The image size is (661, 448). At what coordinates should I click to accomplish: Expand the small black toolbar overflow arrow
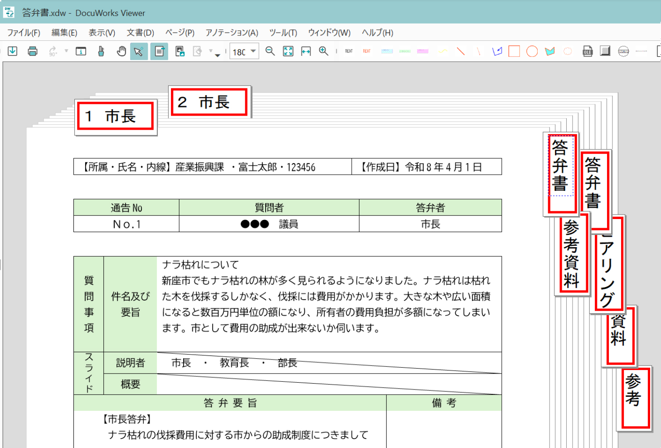click(218, 55)
